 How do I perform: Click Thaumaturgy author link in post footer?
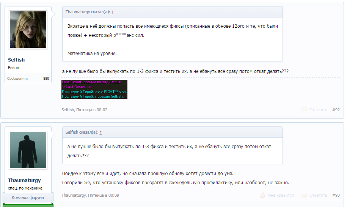(74, 195)
